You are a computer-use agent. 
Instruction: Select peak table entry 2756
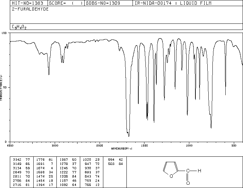pos(17,181)
